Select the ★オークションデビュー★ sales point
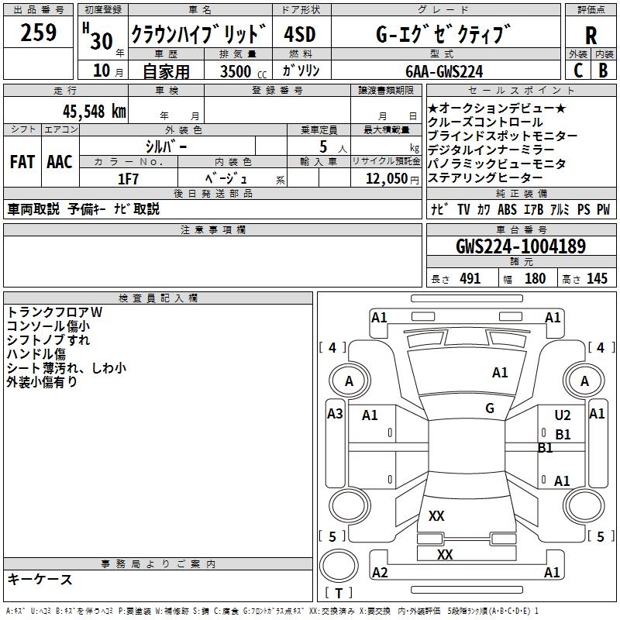Image resolution: width=620 pixels, height=620 pixels. (x=497, y=108)
